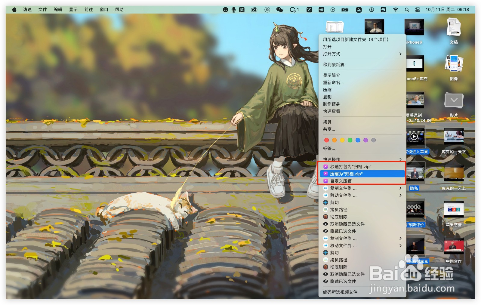
Task: Apply the blue color tag
Action: [358, 140]
